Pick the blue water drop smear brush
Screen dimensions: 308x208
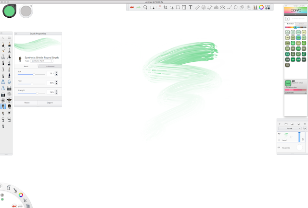click(x=9, y=82)
